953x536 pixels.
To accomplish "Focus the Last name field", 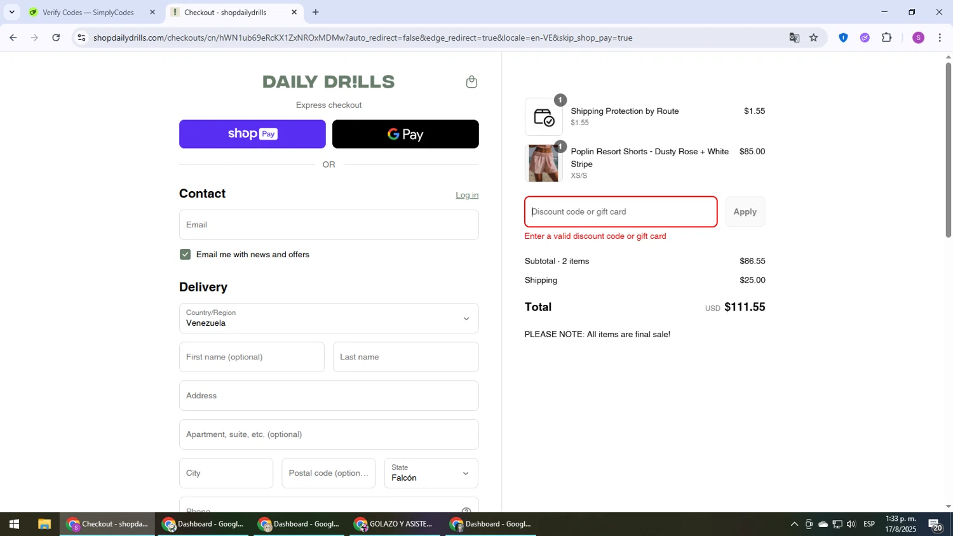I will pyautogui.click(x=405, y=357).
